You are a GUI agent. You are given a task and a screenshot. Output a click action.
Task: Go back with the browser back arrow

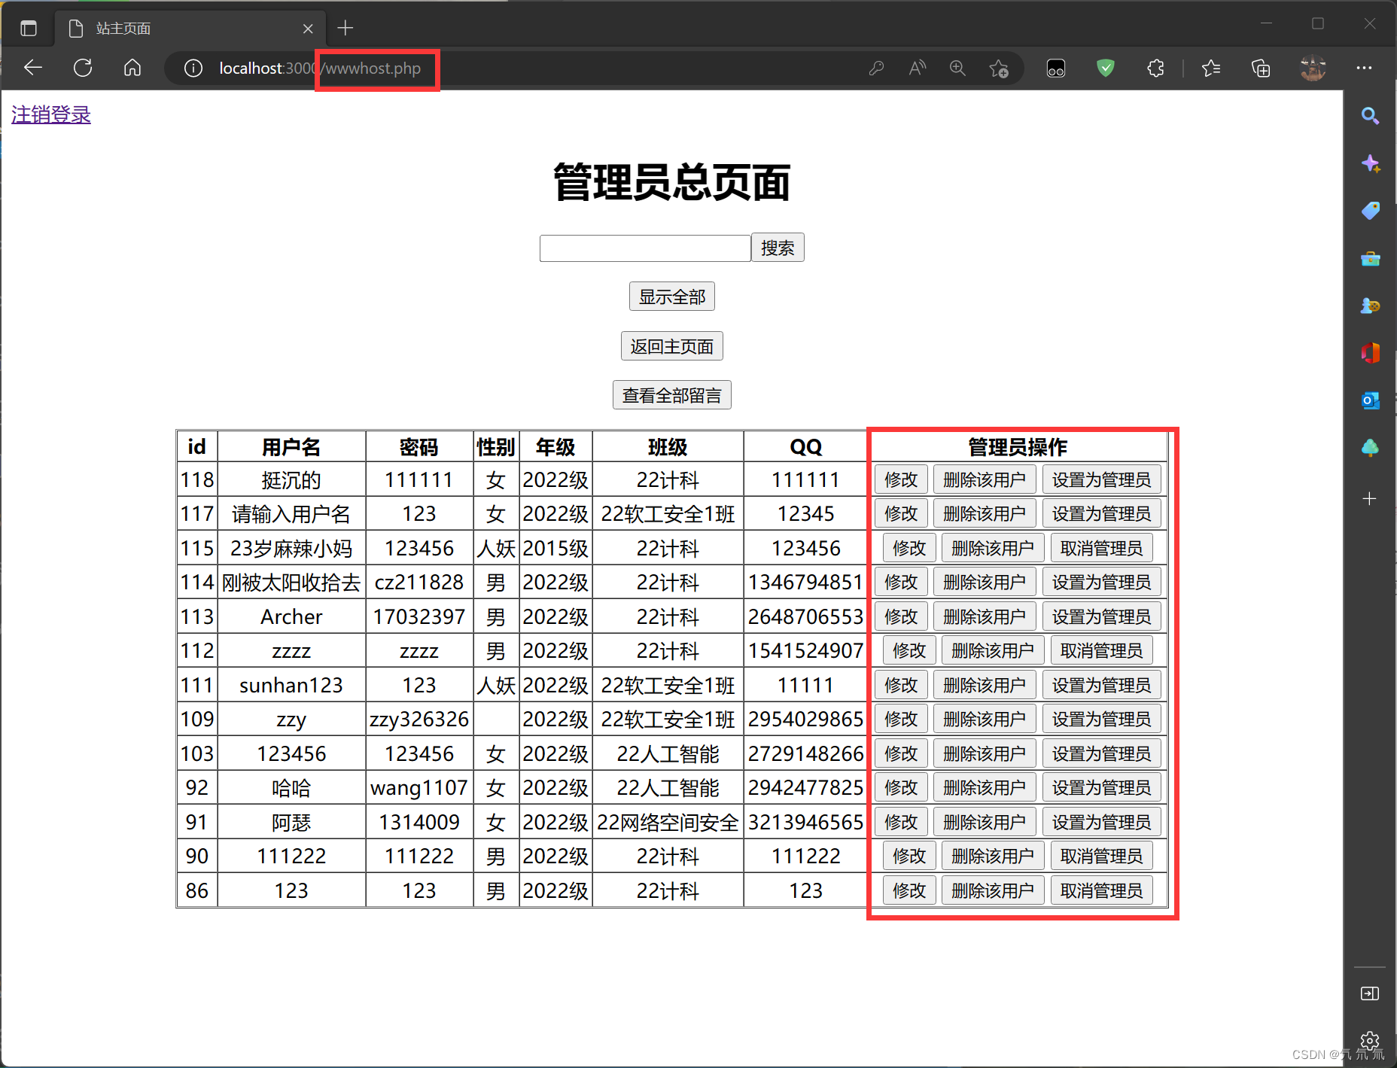coord(33,68)
